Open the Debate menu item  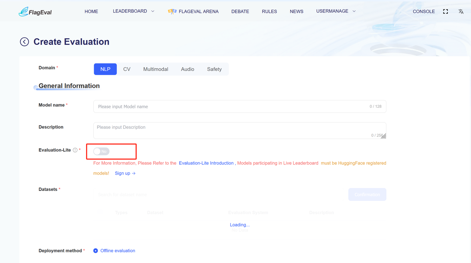coord(240,11)
